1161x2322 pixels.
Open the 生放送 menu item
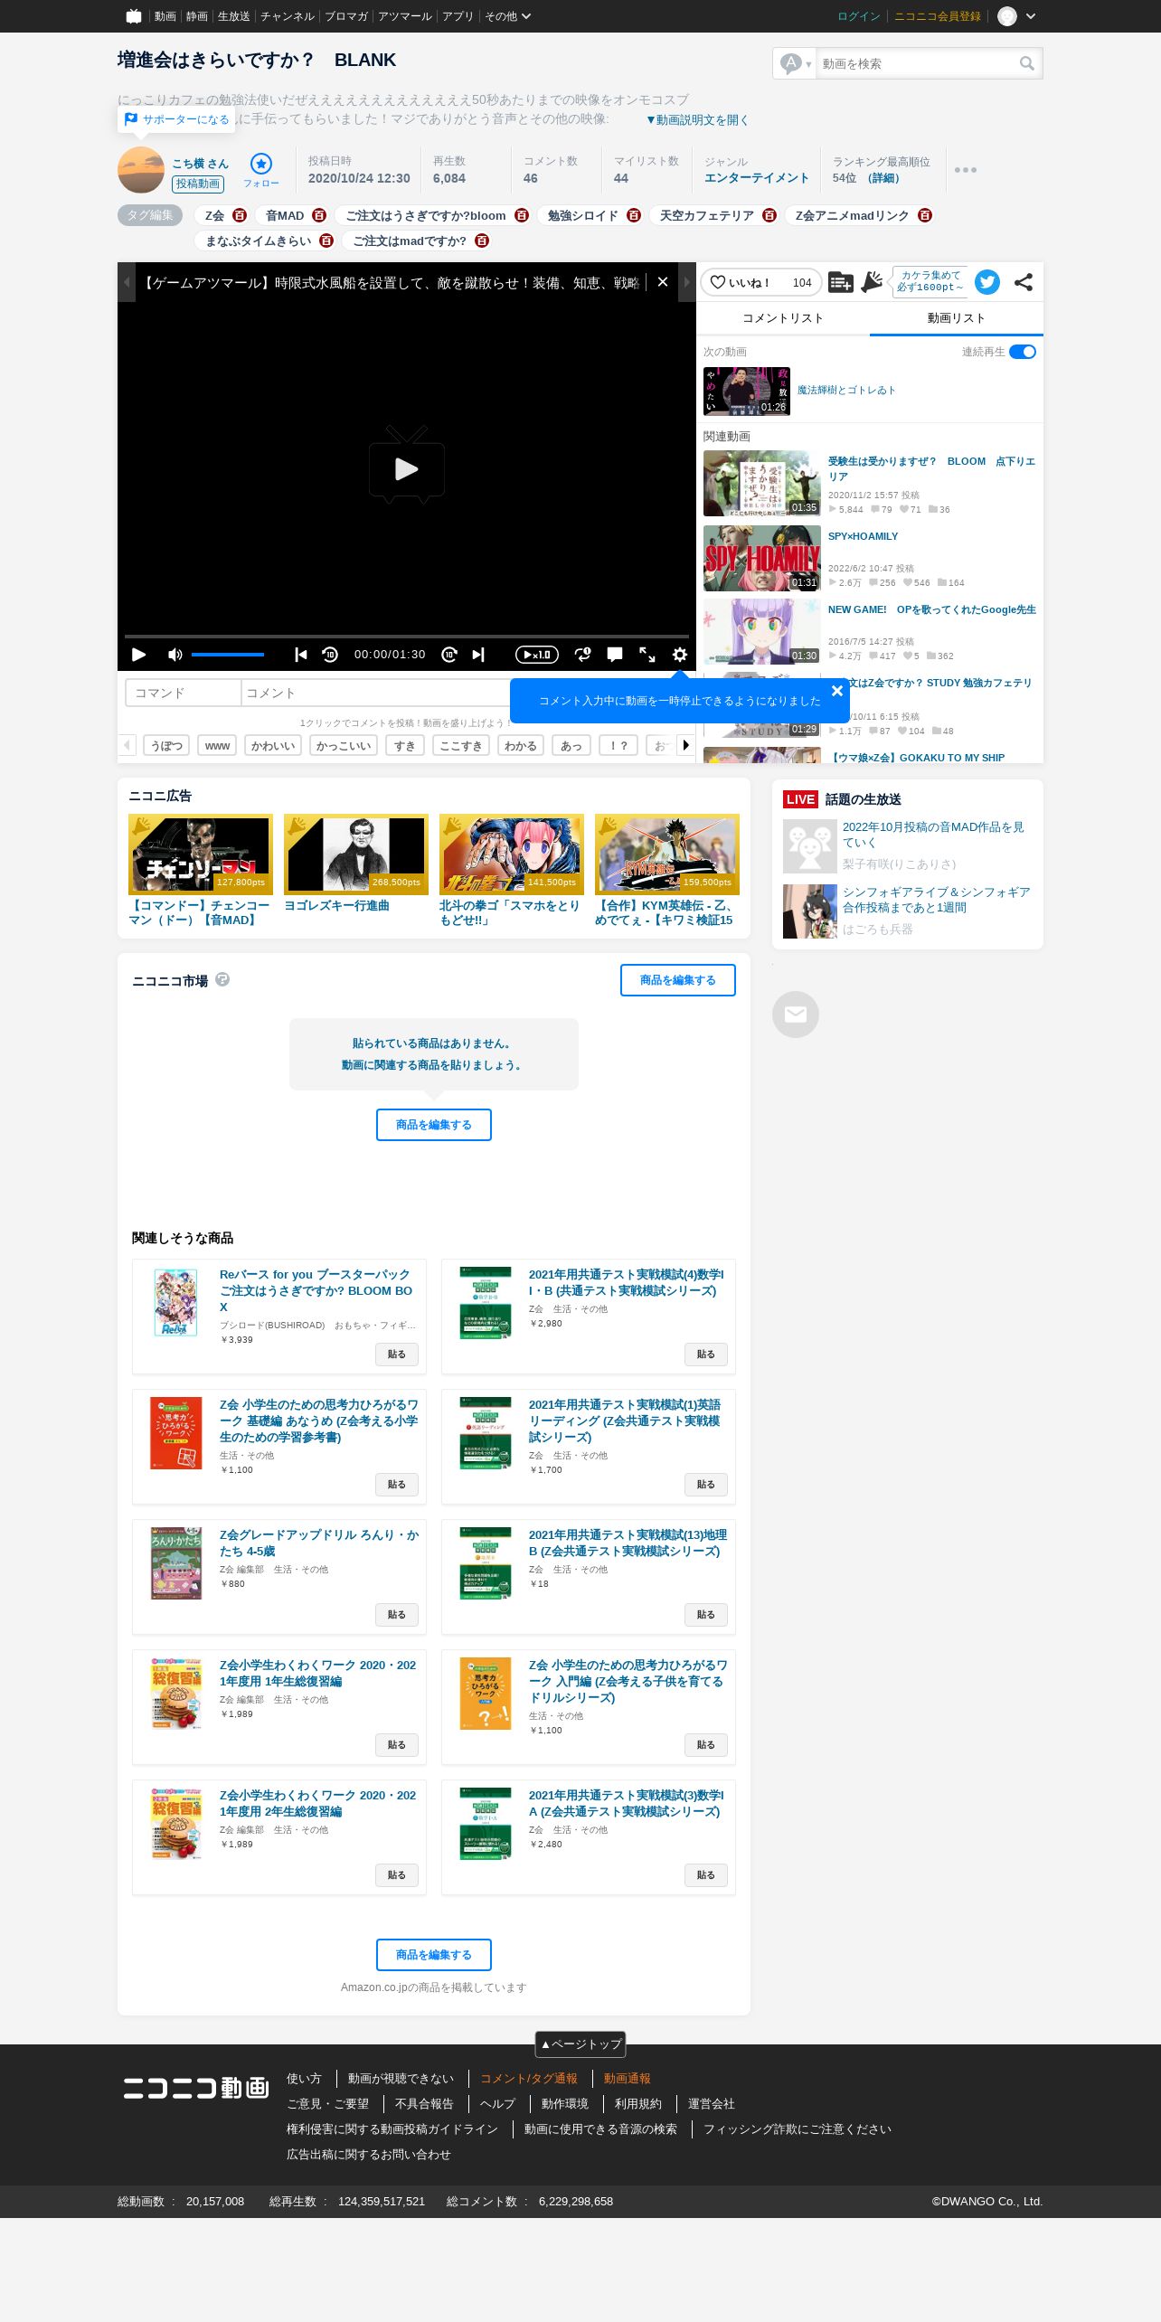[x=233, y=16]
